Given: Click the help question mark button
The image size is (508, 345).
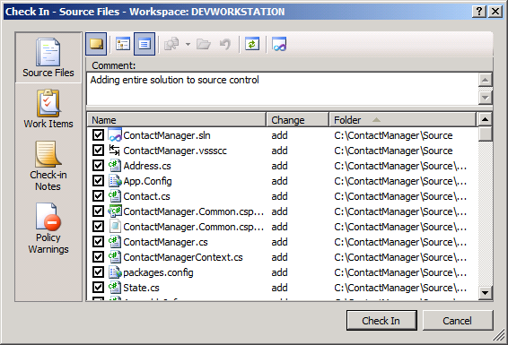Looking at the screenshot, I should click(x=479, y=12).
